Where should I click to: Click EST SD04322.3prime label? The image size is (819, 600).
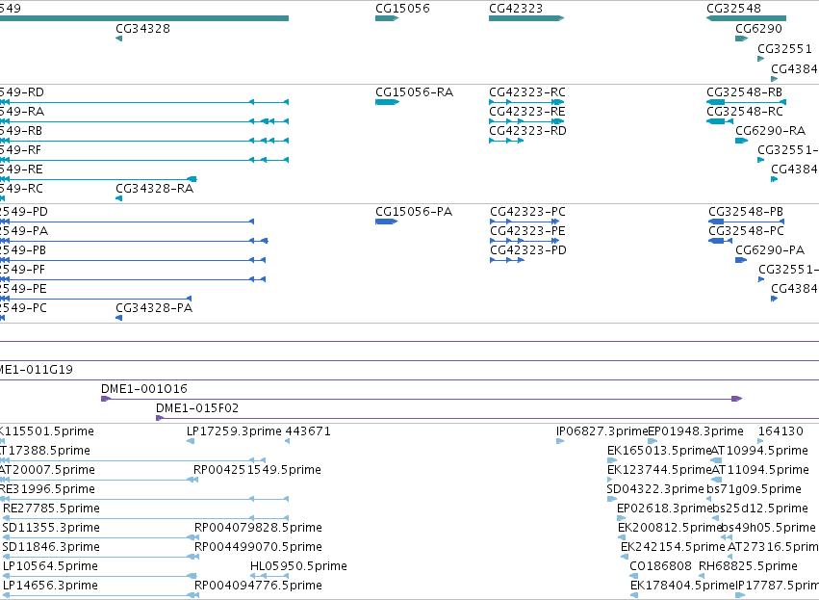pyautogui.click(x=655, y=489)
